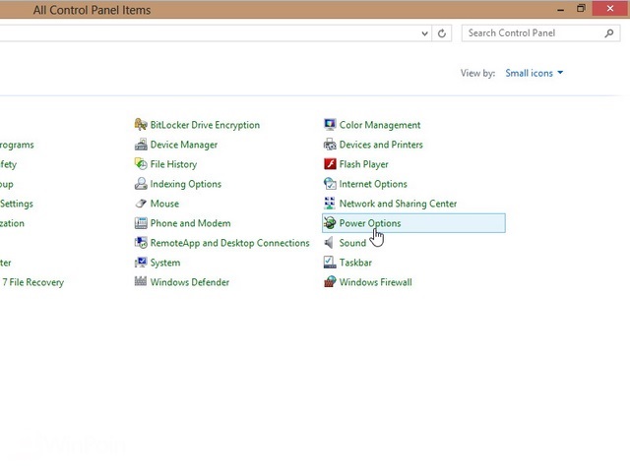Viewport: 630px width, 472px height.
Task: Open Device Manager link
Action: [x=184, y=145]
